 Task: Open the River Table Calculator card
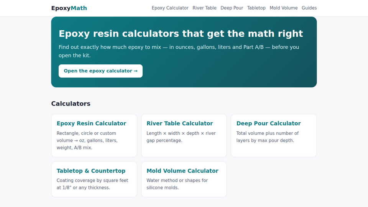tap(184, 136)
